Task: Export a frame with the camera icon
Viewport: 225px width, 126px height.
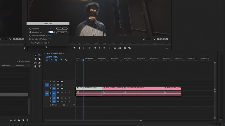Action: tap(125, 48)
